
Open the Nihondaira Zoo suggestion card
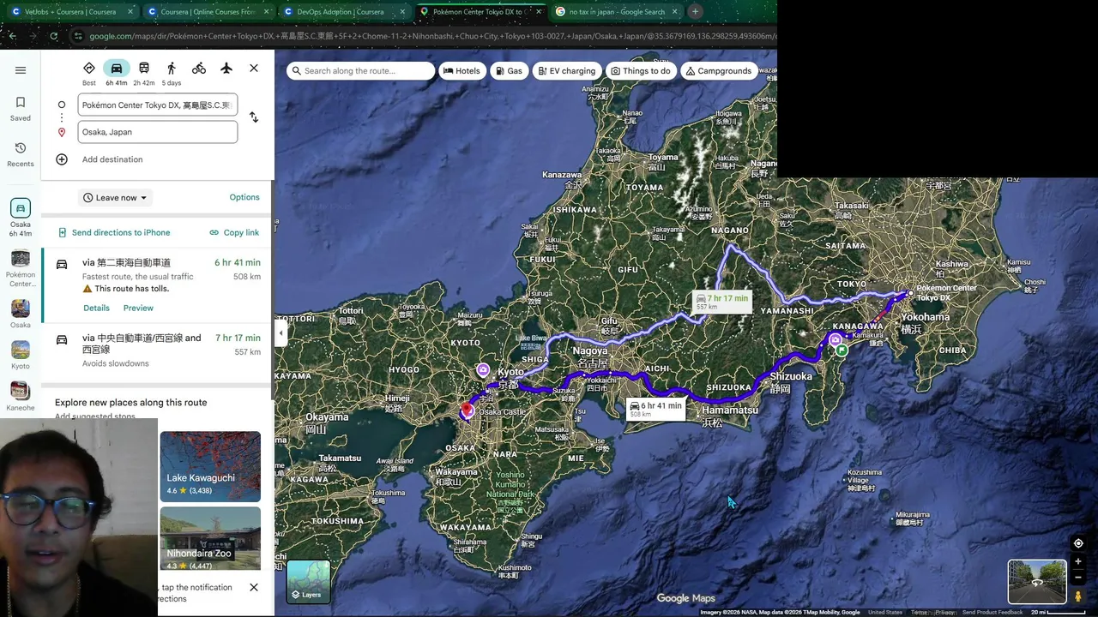click(210, 539)
